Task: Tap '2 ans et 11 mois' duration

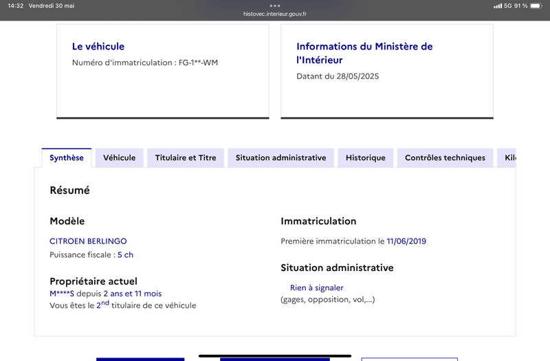Action: coord(133,294)
